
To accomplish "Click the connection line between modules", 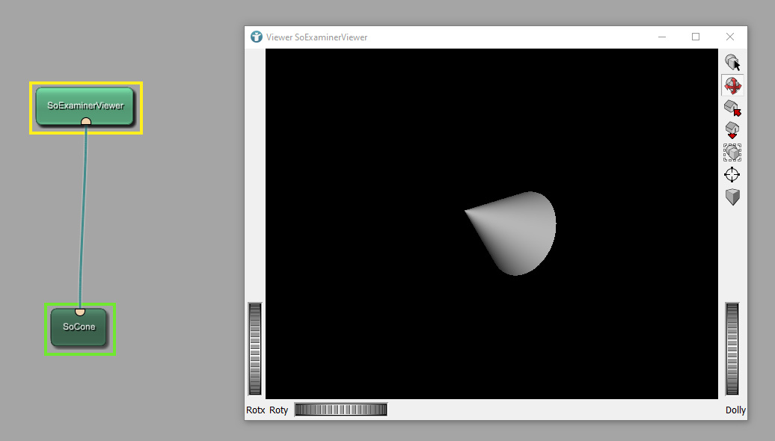I will coord(83,217).
